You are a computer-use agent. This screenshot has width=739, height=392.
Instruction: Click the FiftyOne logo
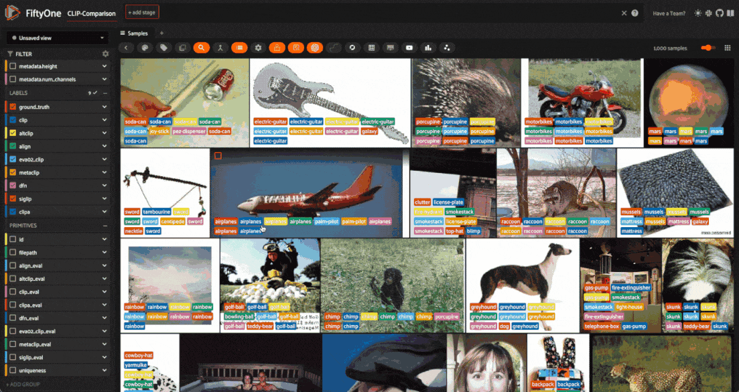click(13, 13)
